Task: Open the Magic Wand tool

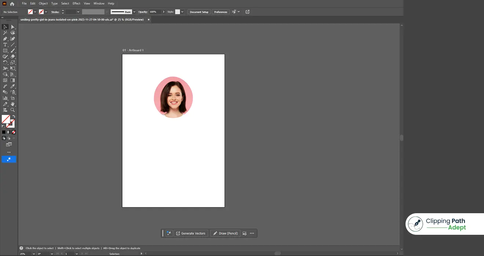Action: tap(5, 33)
